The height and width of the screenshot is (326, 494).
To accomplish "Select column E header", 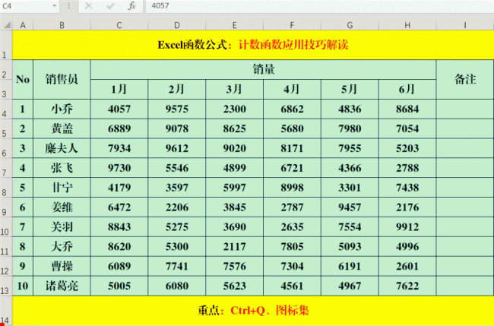I will pos(234,25).
